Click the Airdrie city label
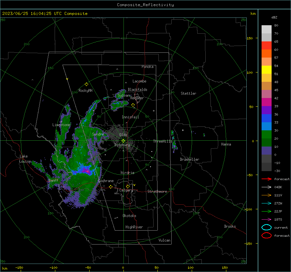This screenshot has height=272, width=291. [127, 173]
